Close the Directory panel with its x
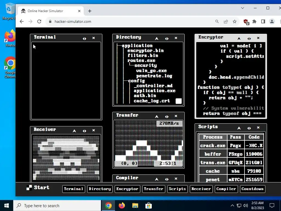Image resolution: width=281 pixels, height=211 pixels. [176, 38]
